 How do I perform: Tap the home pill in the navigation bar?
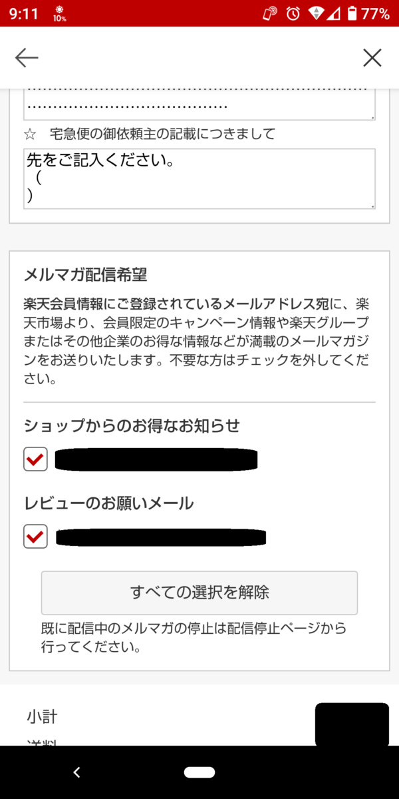coord(199,772)
